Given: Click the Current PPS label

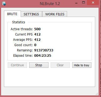Looking at the screenshot, I should 24,34.
